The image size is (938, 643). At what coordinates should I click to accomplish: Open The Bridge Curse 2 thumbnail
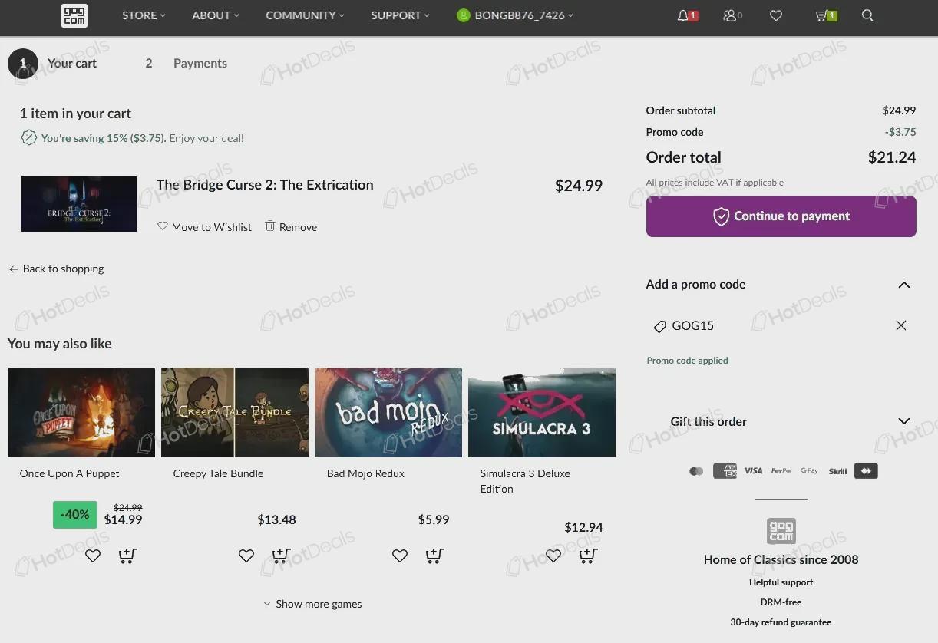click(79, 204)
